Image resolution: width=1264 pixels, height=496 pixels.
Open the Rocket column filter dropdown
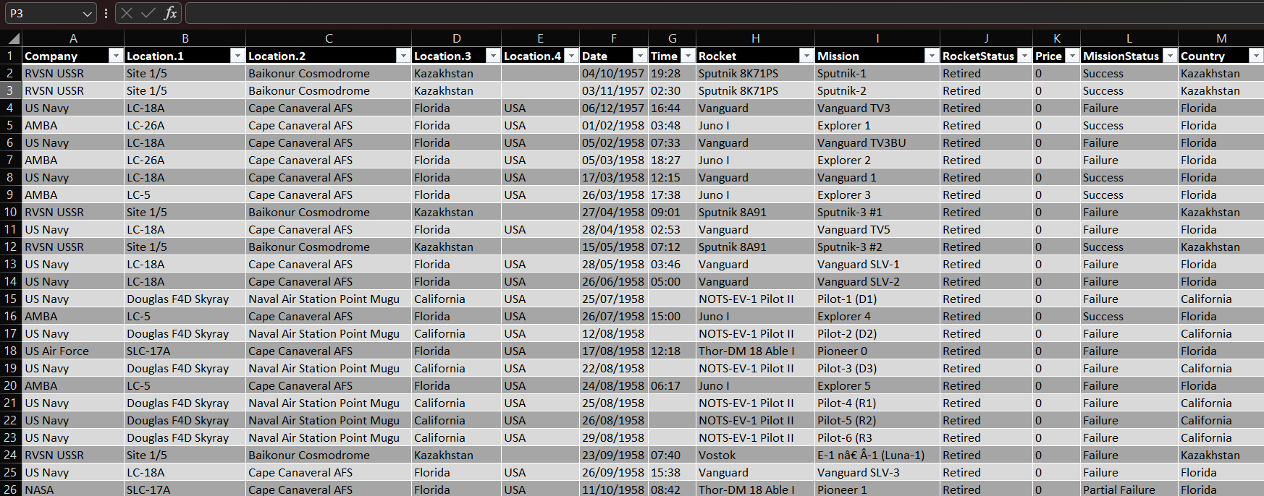coord(806,56)
